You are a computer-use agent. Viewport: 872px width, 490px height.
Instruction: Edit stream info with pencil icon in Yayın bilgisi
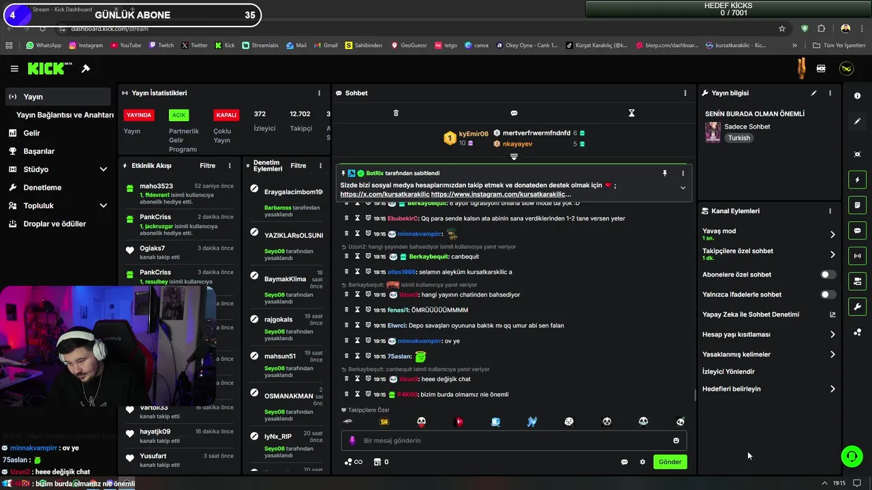pos(813,93)
